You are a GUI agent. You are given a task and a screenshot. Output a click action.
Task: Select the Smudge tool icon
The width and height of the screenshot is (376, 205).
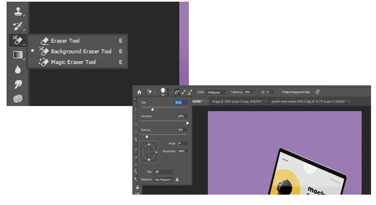coord(18,84)
